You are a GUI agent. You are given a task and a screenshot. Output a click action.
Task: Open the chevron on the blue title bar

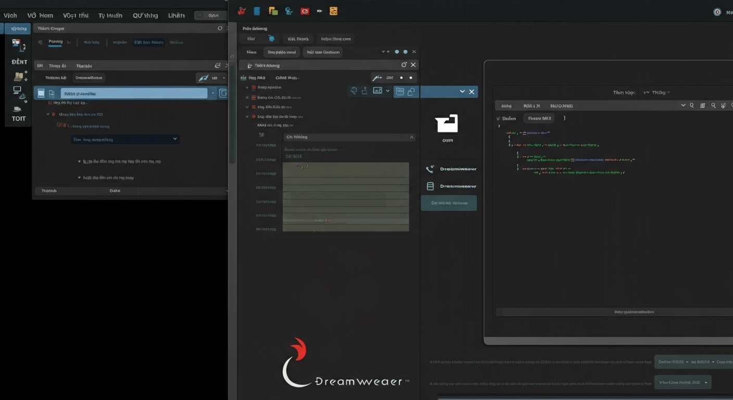click(x=462, y=92)
